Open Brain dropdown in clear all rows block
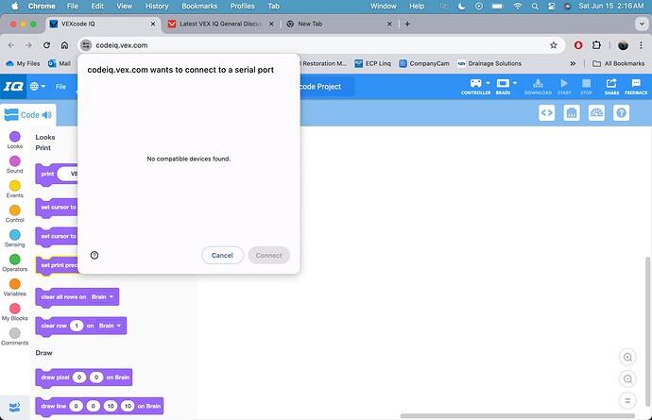This screenshot has height=420, width=652. pyautogui.click(x=103, y=296)
